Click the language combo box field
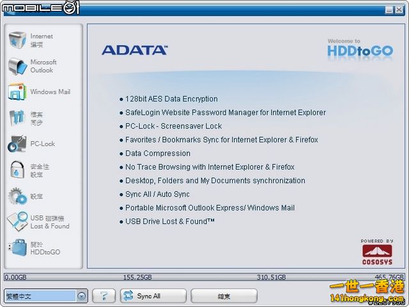 tap(40, 296)
